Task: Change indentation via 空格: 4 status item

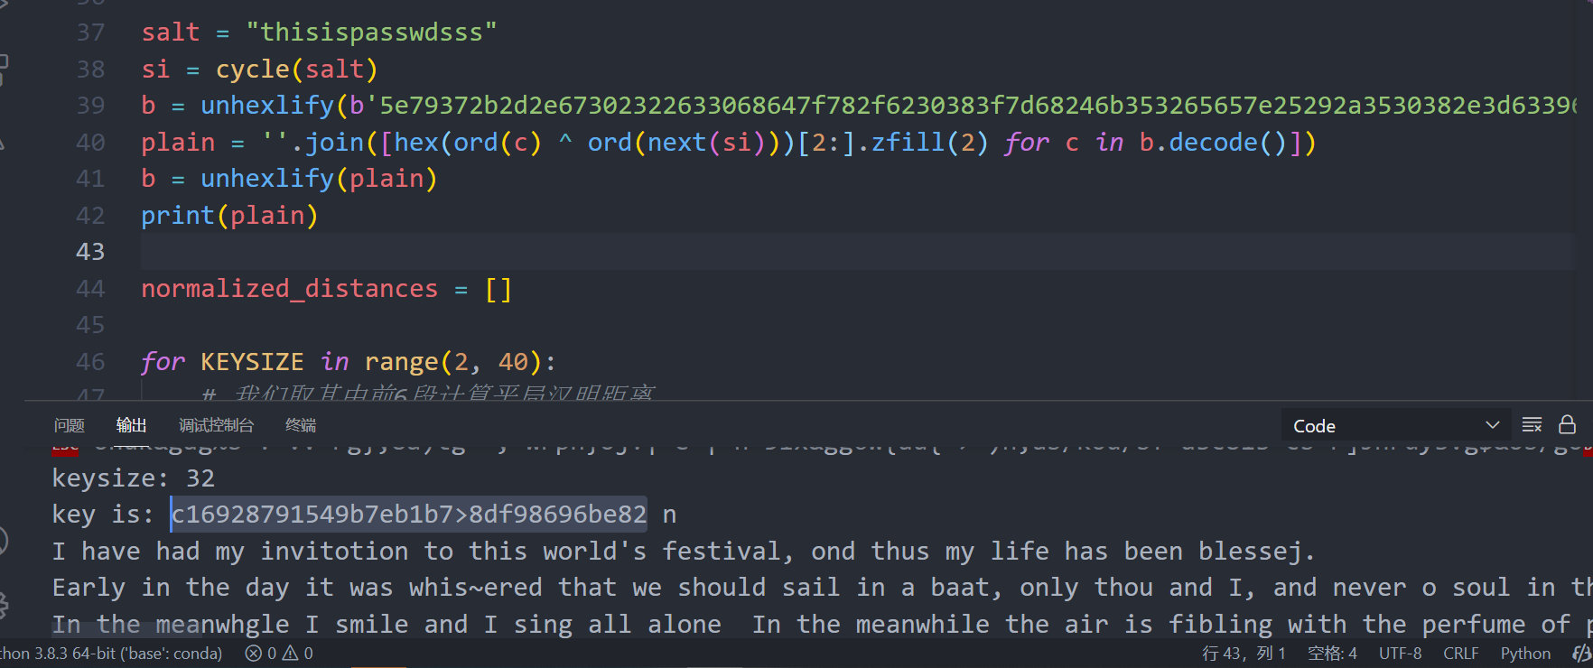Action: tap(1332, 653)
